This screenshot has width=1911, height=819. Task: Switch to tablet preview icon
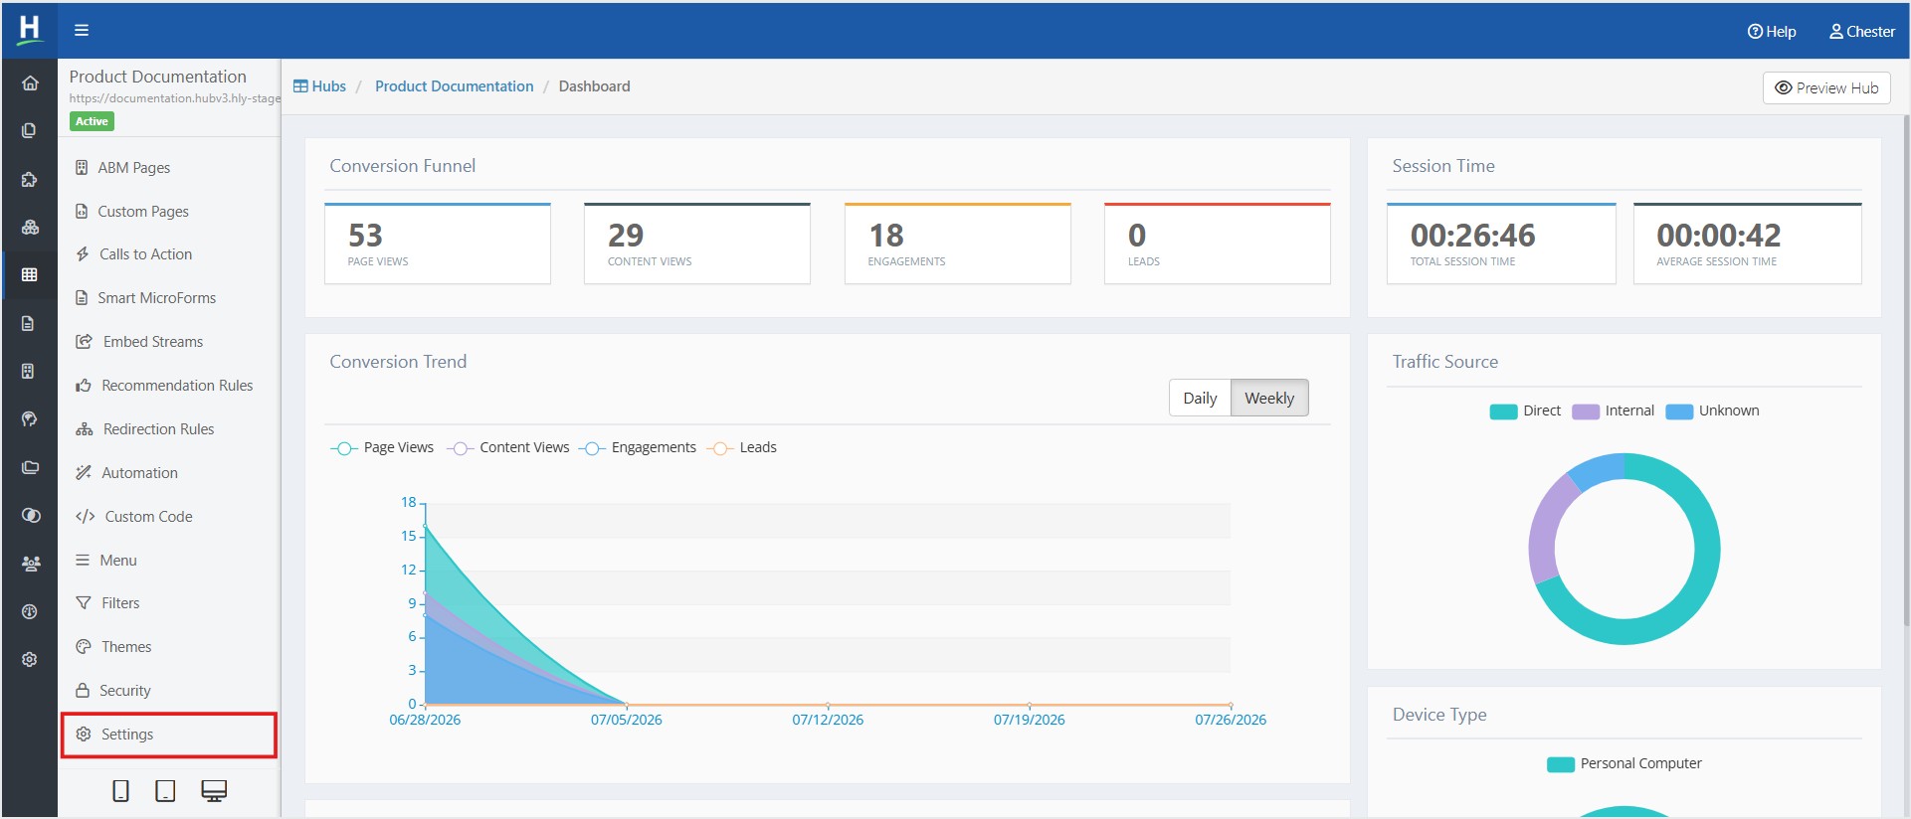click(x=166, y=791)
